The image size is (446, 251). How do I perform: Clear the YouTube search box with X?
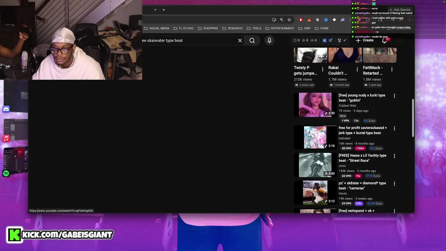[240, 40]
